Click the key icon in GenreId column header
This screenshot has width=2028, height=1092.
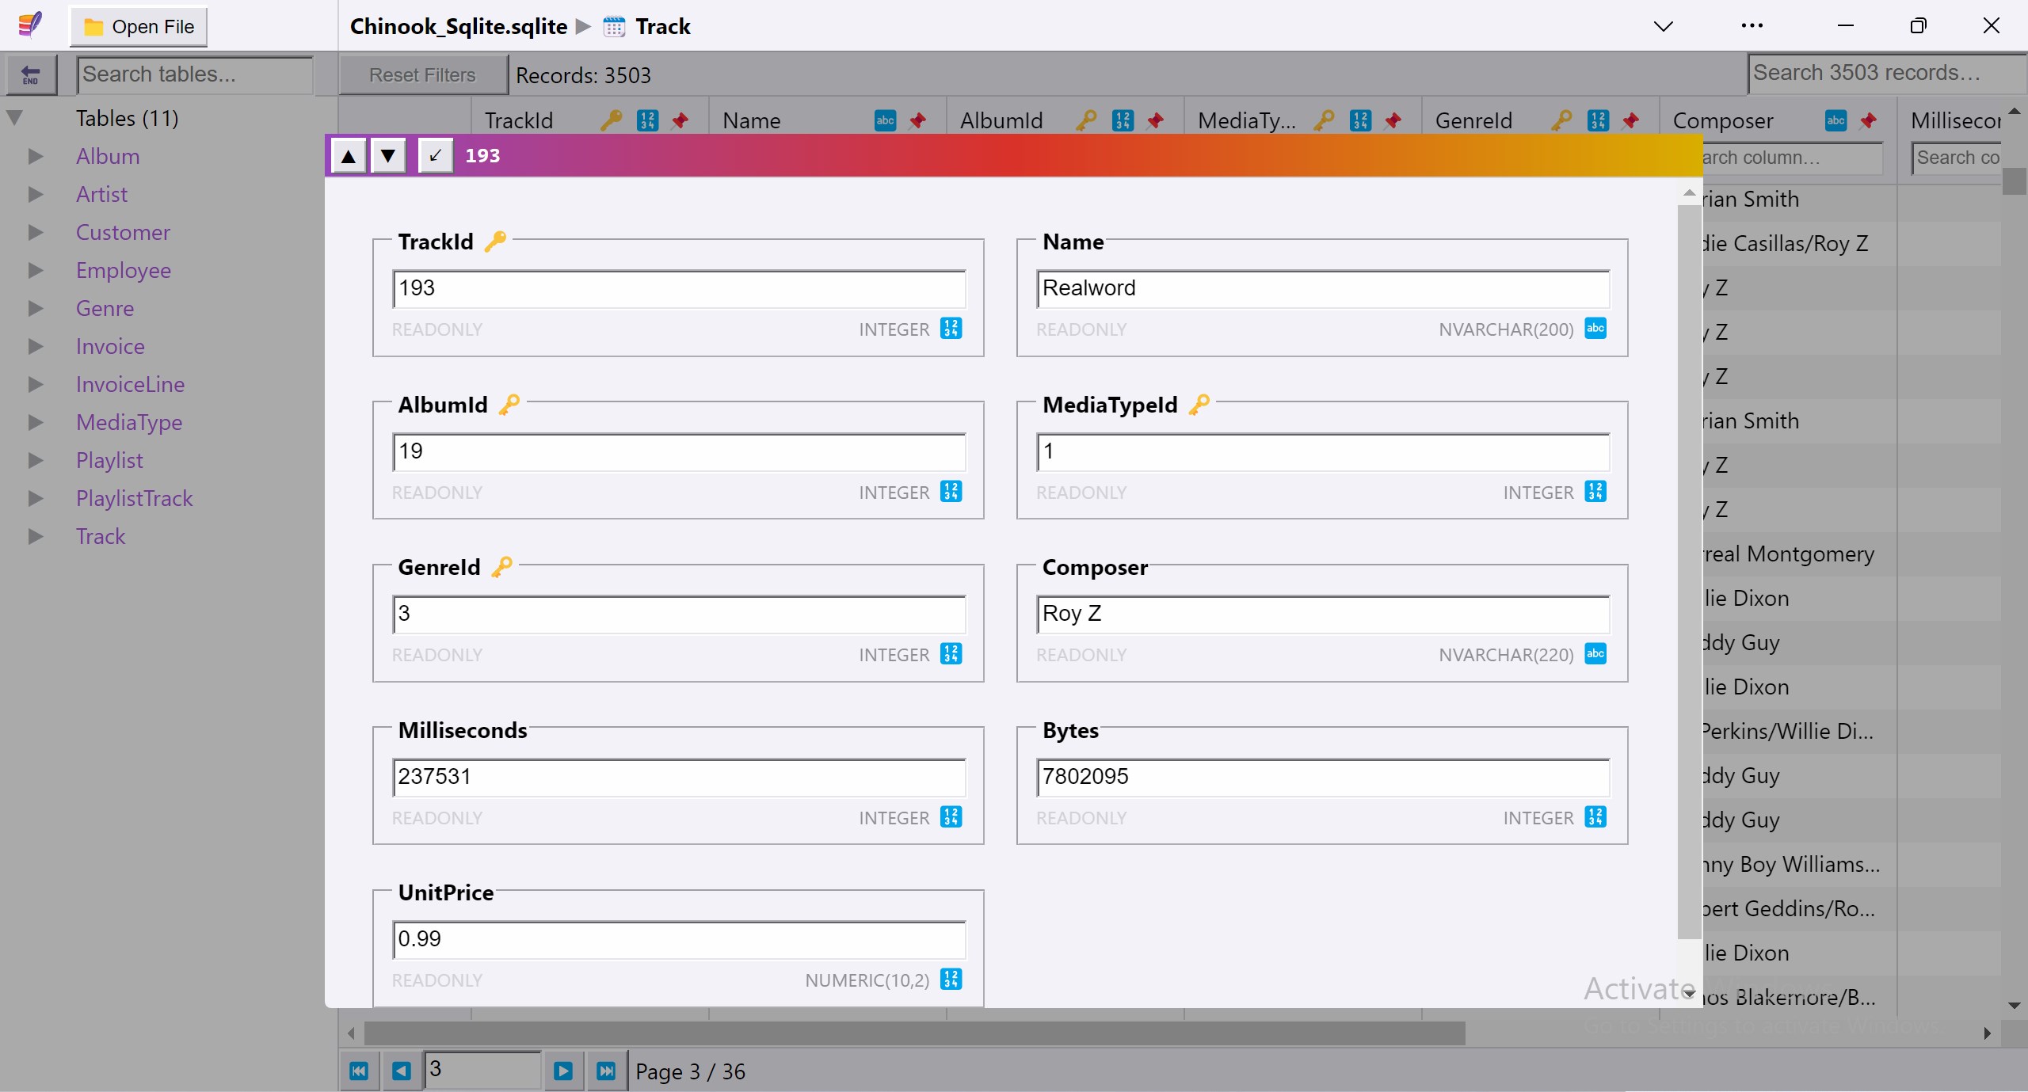click(x=1561, y=120)
